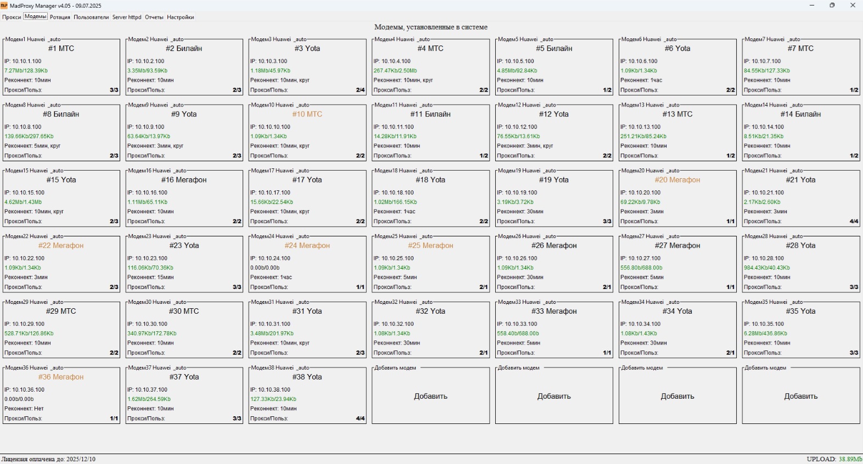Click modem title "#2 Билайн"
Screen dimensions: 863x464
184,48
